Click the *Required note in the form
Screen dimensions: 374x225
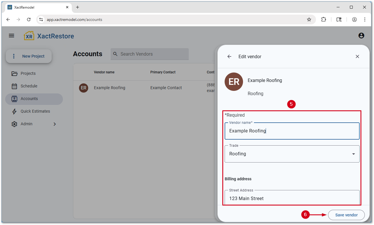click(x=235, y=115)
